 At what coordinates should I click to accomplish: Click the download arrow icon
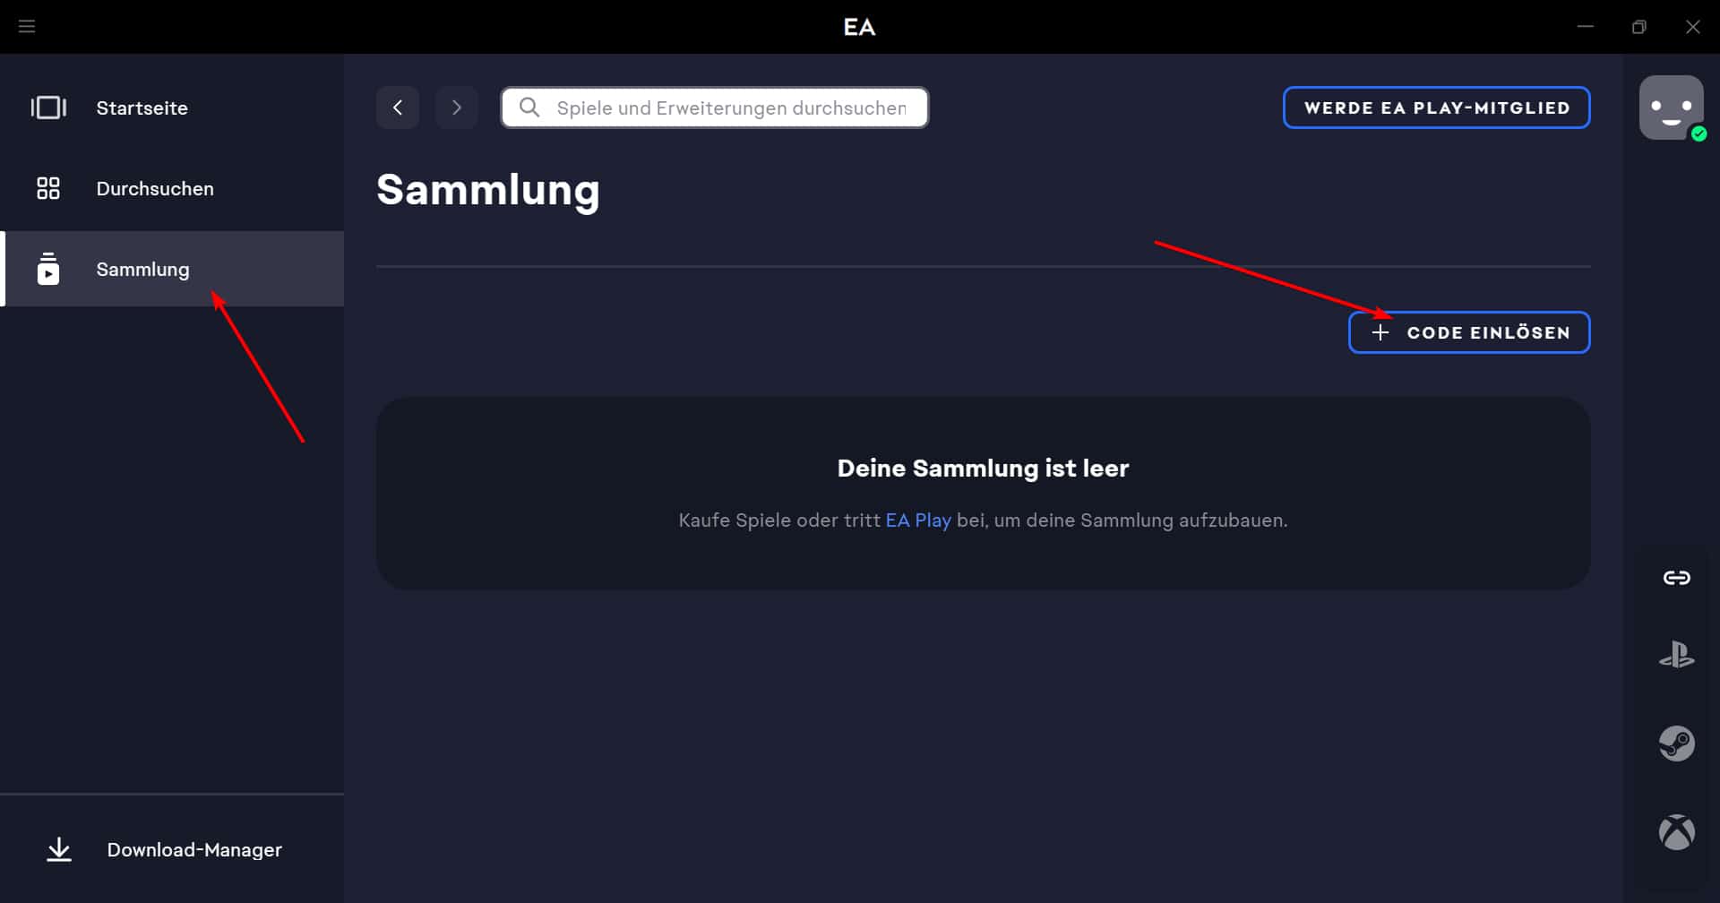tap(59, 849)
